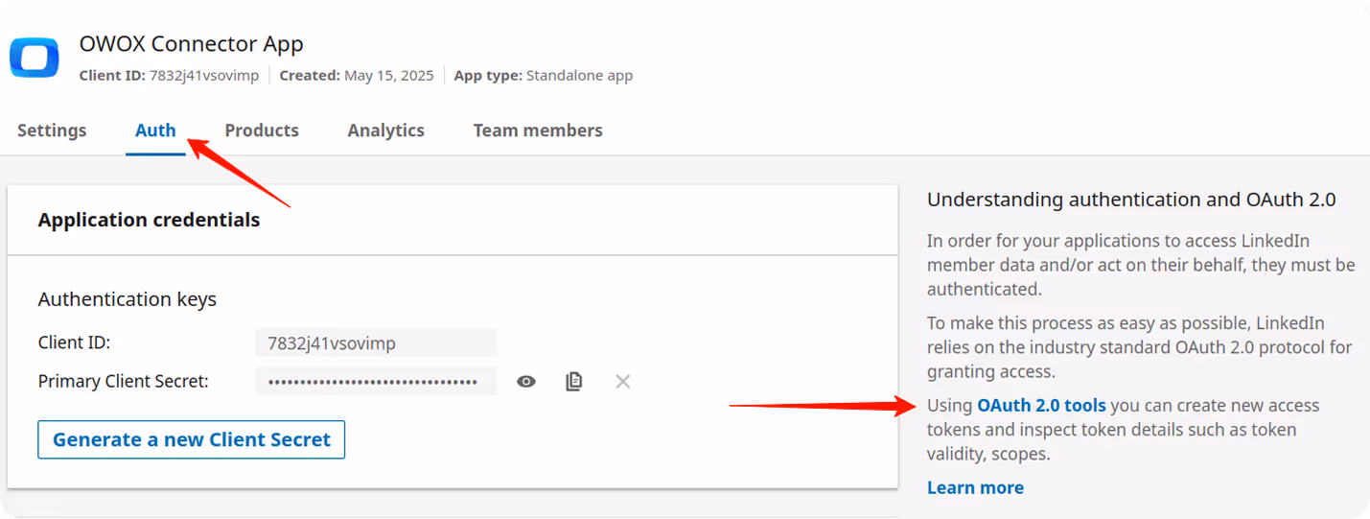Click the Understanding authentication and OAuth 2.0 heading
This screenshot has width=1370, height=519.
(1131, 200)
